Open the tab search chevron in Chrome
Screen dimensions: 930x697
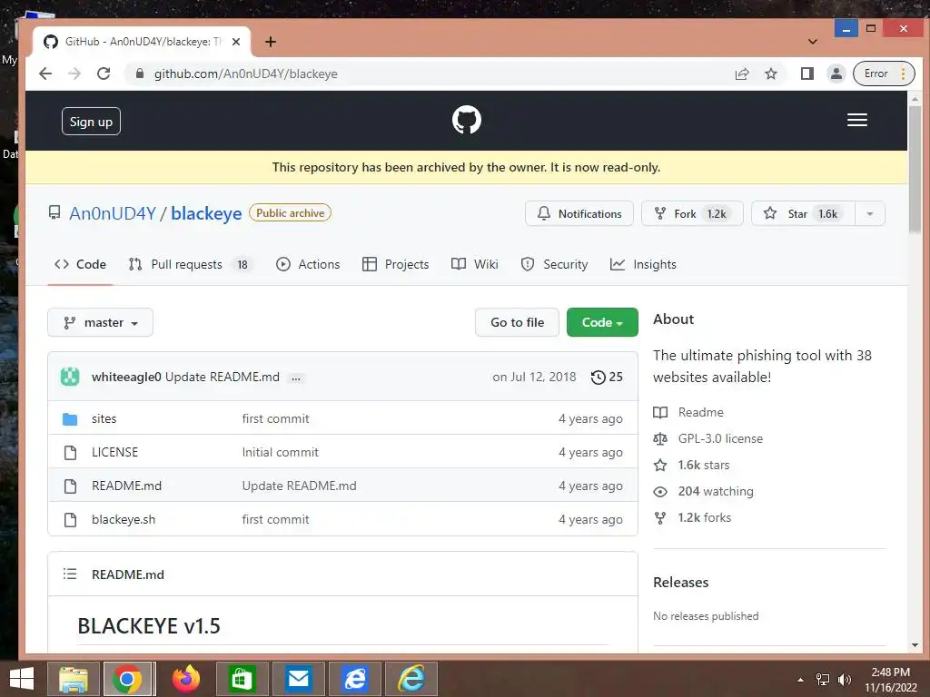point(813,42)
